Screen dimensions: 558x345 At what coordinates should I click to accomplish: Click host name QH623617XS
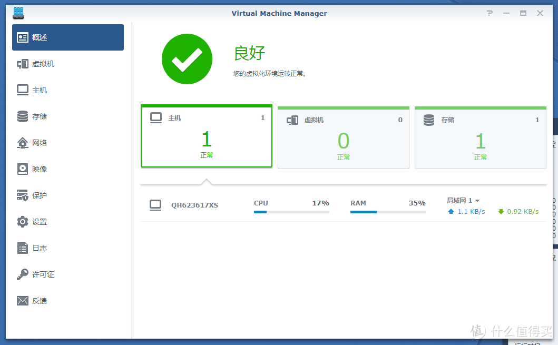click(194, 205)
